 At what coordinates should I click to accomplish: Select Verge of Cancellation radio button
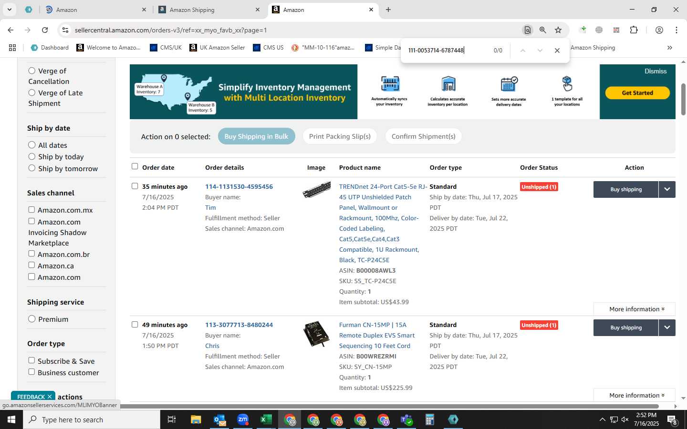(x=32, y=71)
